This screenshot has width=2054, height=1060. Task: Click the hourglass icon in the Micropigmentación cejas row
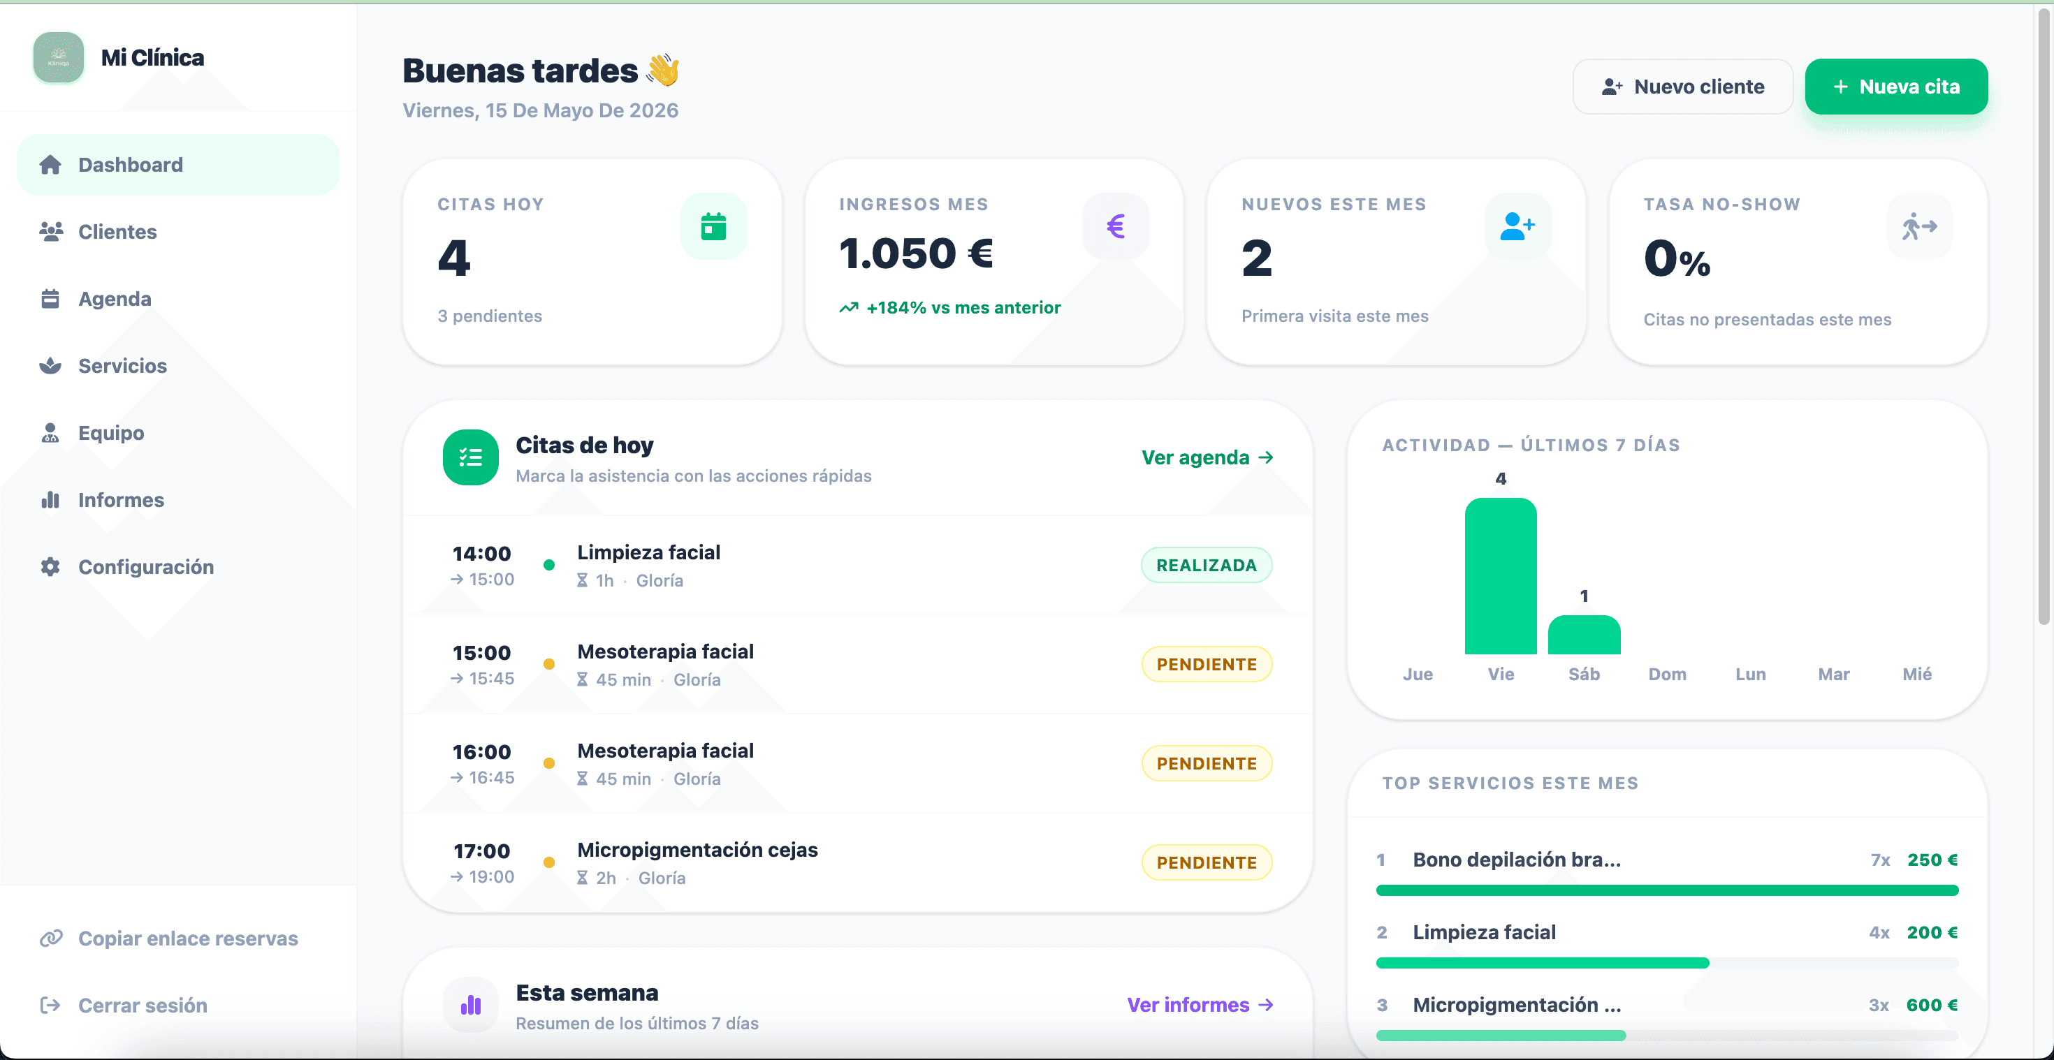point(582,878)
